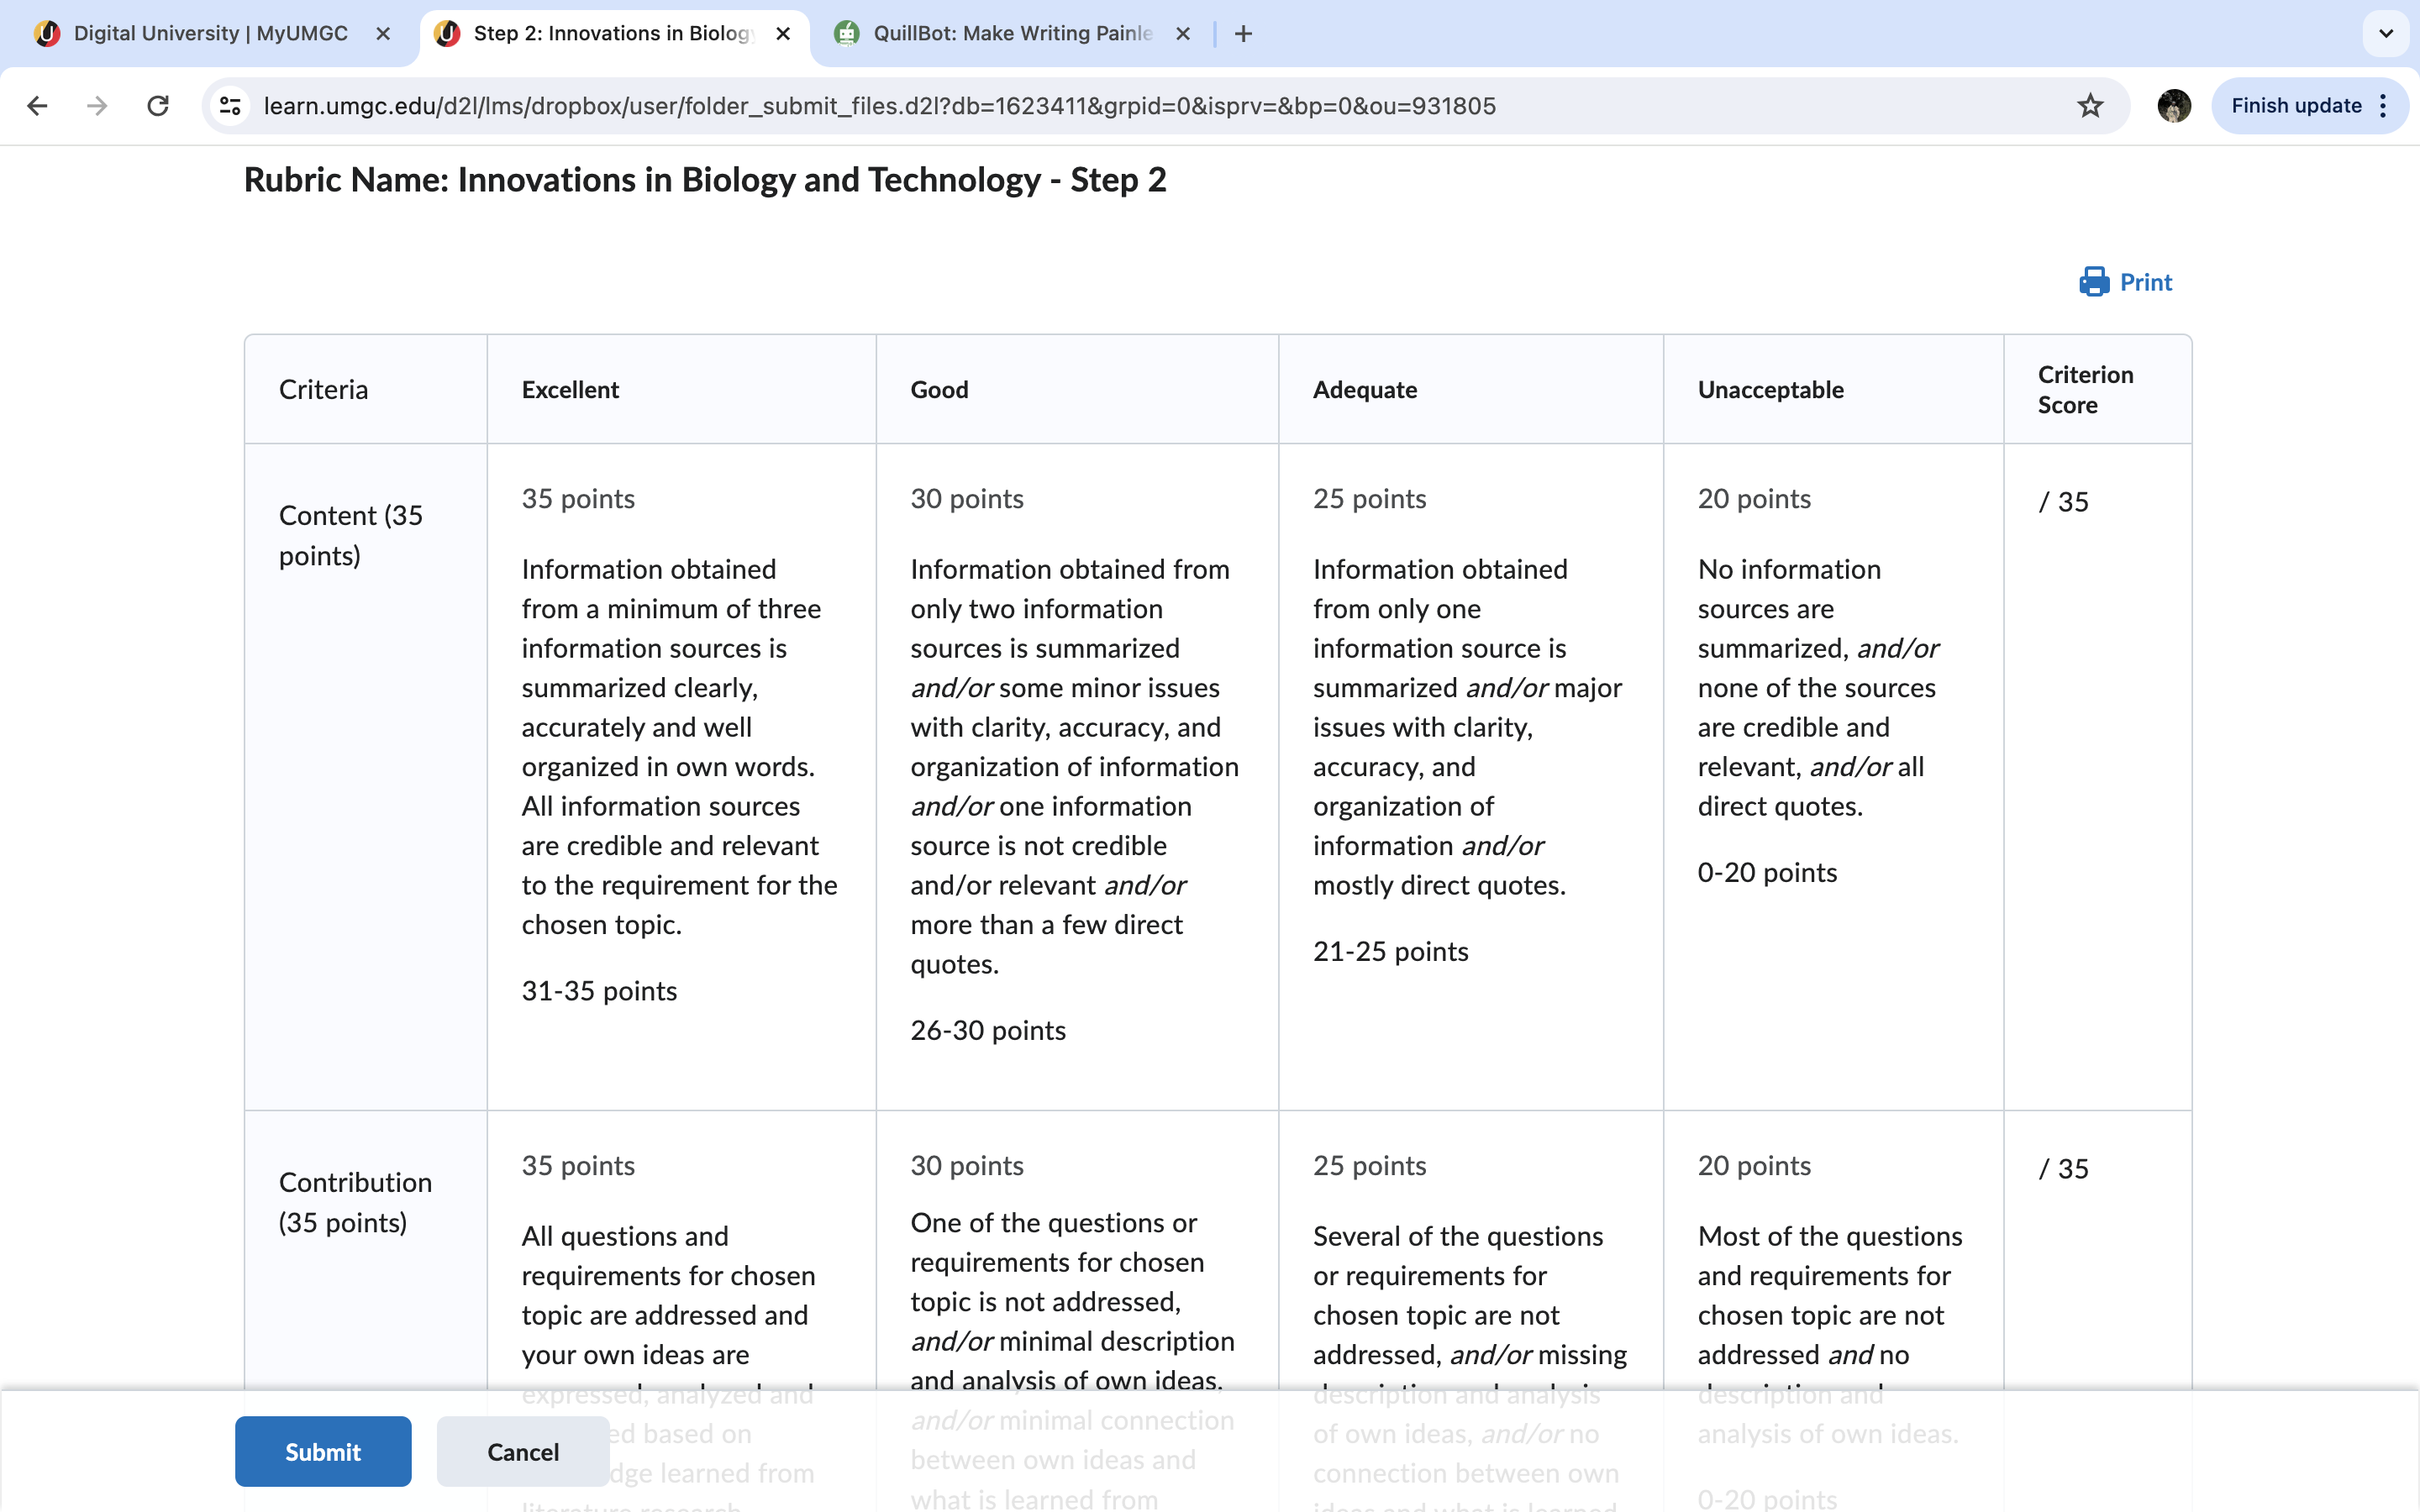
Task: Click 25 points in Contribution Adequate cell
Action: click(1370, 1166)
